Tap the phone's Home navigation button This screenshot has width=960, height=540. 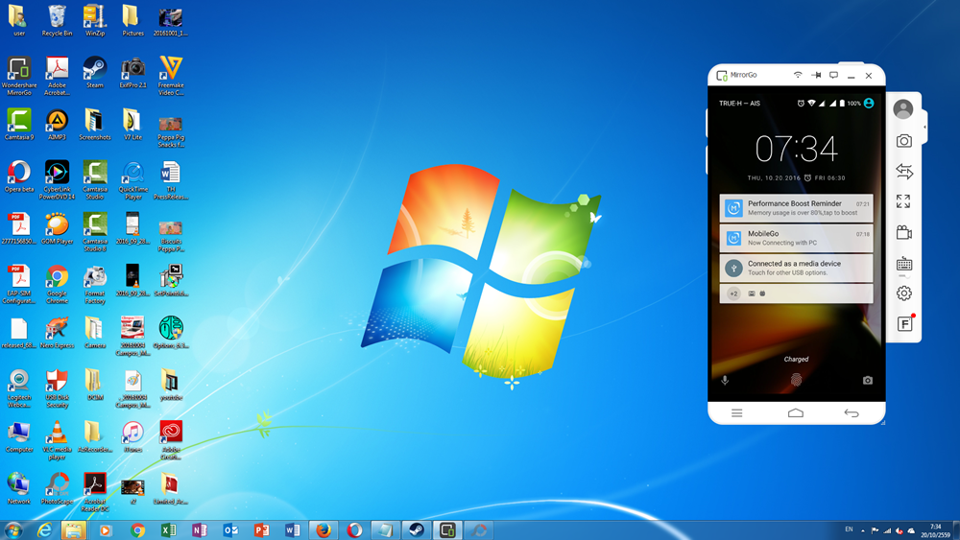coord(795,413)
